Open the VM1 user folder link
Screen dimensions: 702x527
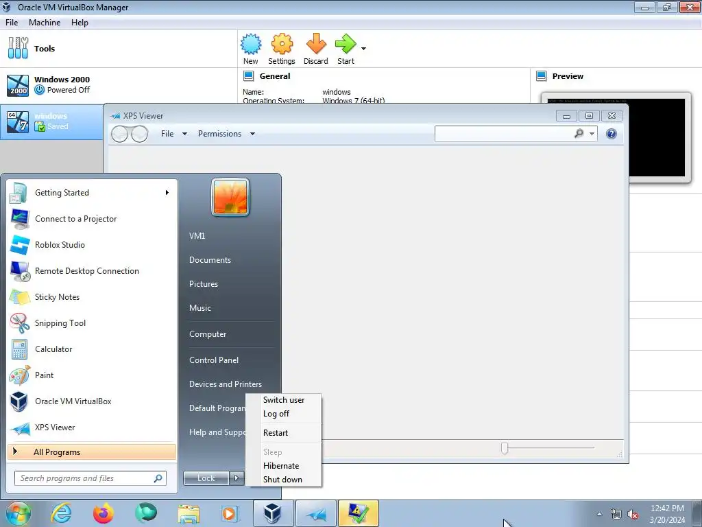197,236
